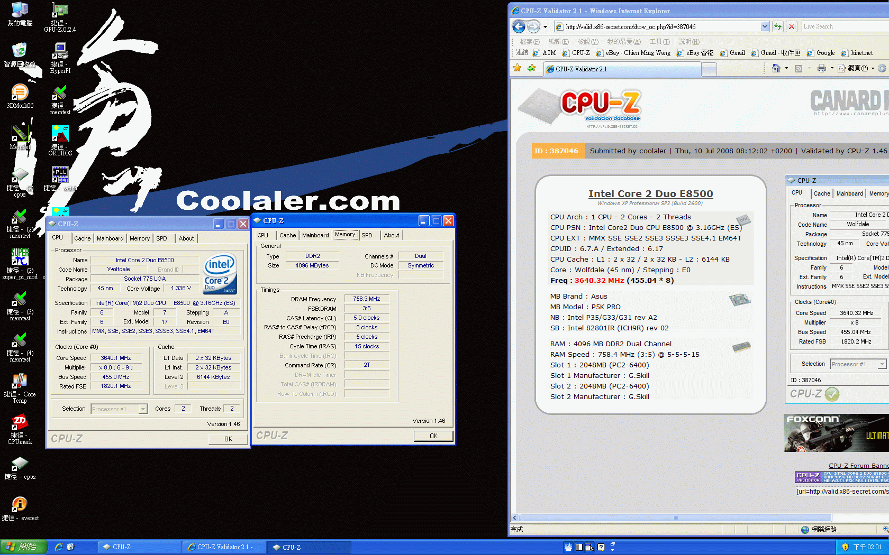The width and height of the screenshot is (889, 555).
Task: Click the IE Tools gear icon
Action: (882, 68)
